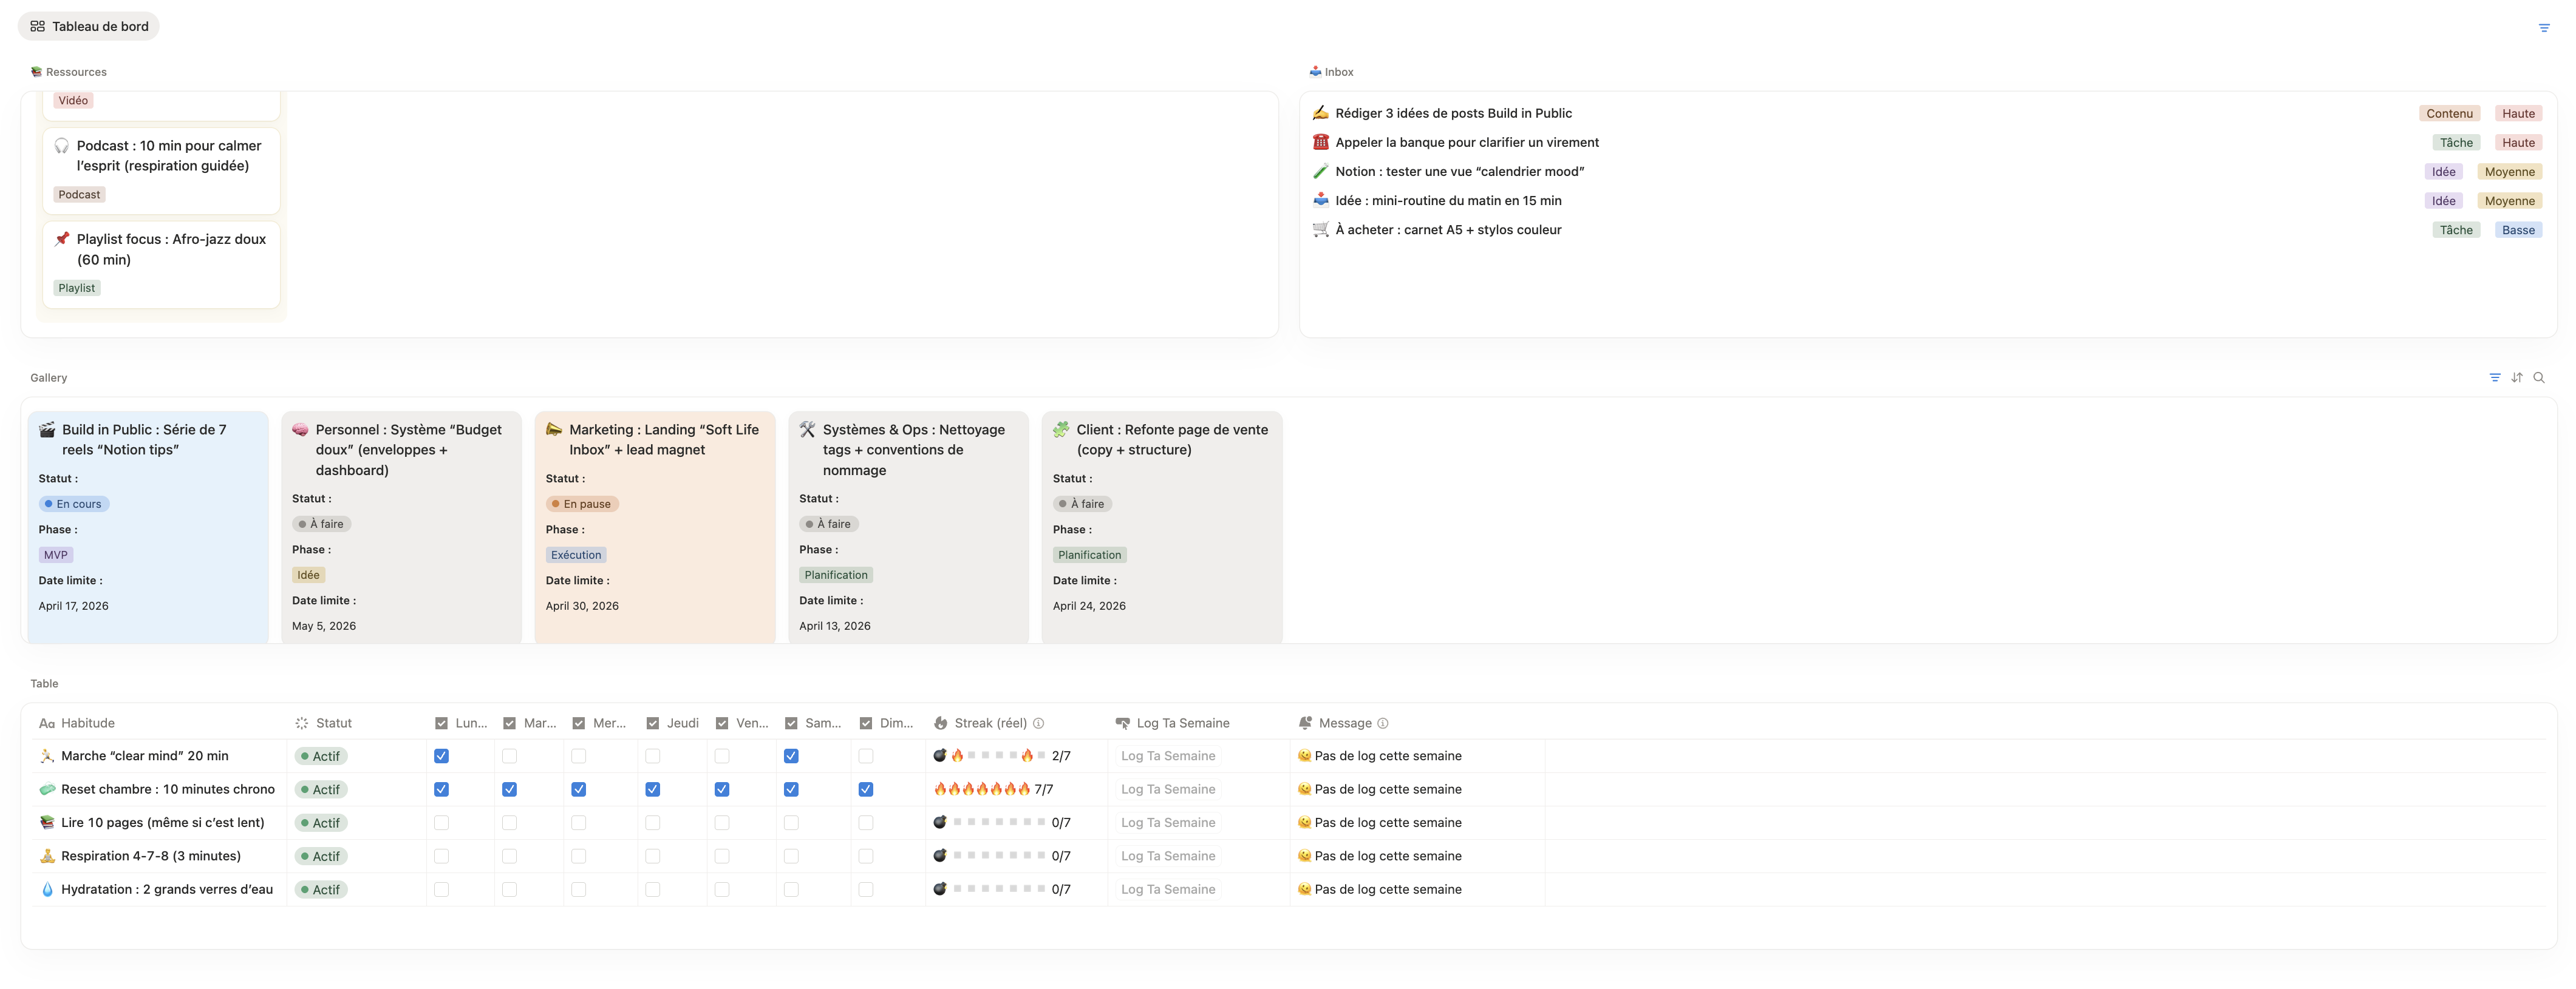Click the MVP phase color tag
Screen dimensions: 2576x989
pos(56,555)
